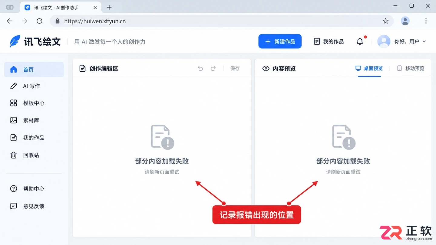Click the tab search icon at top-left
The image size is (436, 245).
10,7
